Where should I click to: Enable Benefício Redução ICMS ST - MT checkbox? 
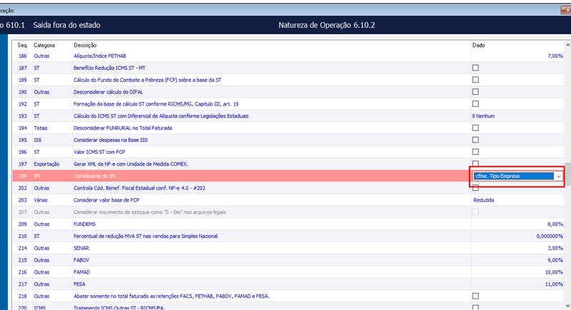coord(475,68)
